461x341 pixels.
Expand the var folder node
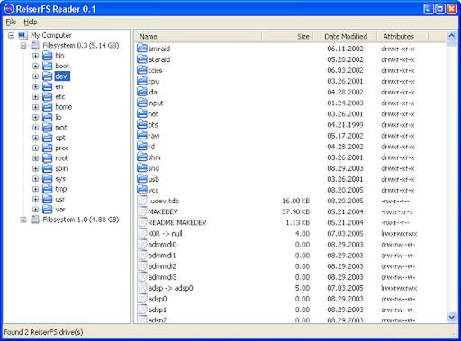click(x=35, y=210)
